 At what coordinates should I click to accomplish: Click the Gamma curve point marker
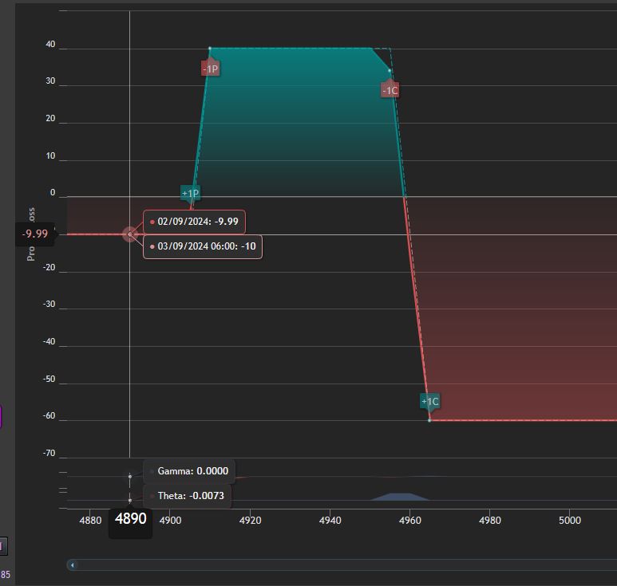tap(130, 476)
